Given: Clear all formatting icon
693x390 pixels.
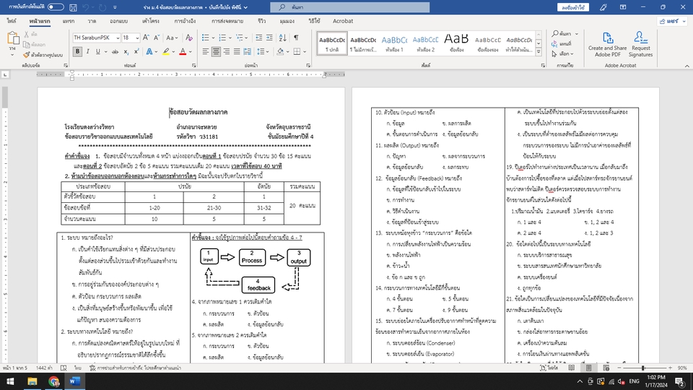Looking at the screenshot, I should tap(188, 38).
